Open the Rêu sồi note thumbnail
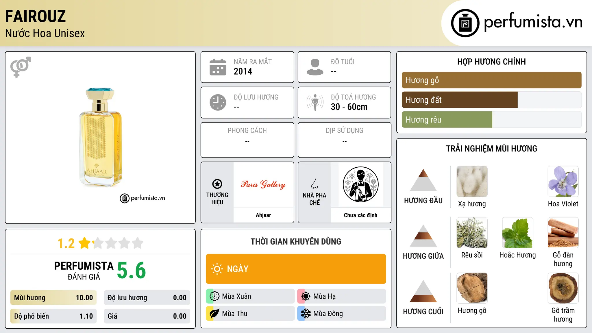592x333 pixels. click(472, 233)
